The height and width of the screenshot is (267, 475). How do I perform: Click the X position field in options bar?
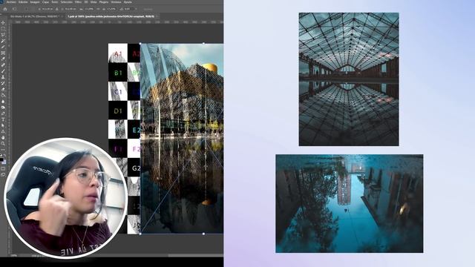47,9
